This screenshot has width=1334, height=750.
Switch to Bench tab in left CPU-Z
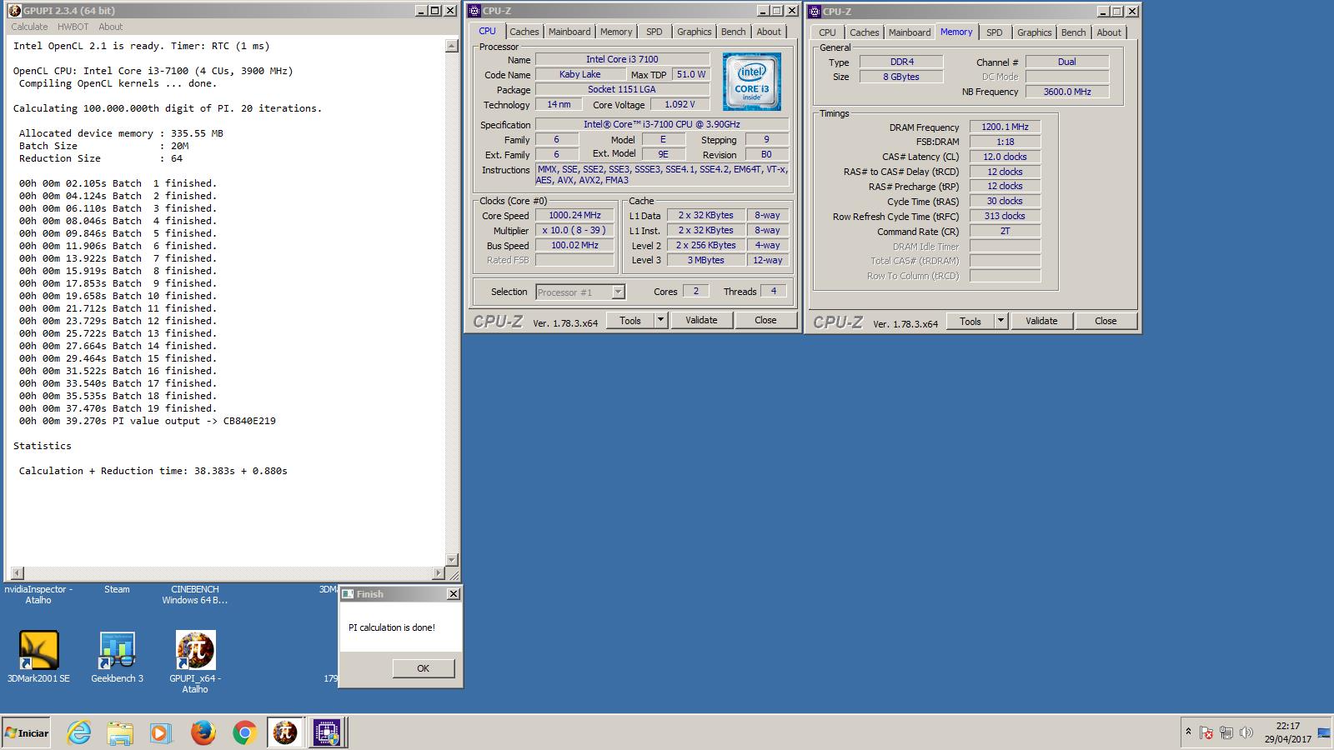(x=734, y=32)
